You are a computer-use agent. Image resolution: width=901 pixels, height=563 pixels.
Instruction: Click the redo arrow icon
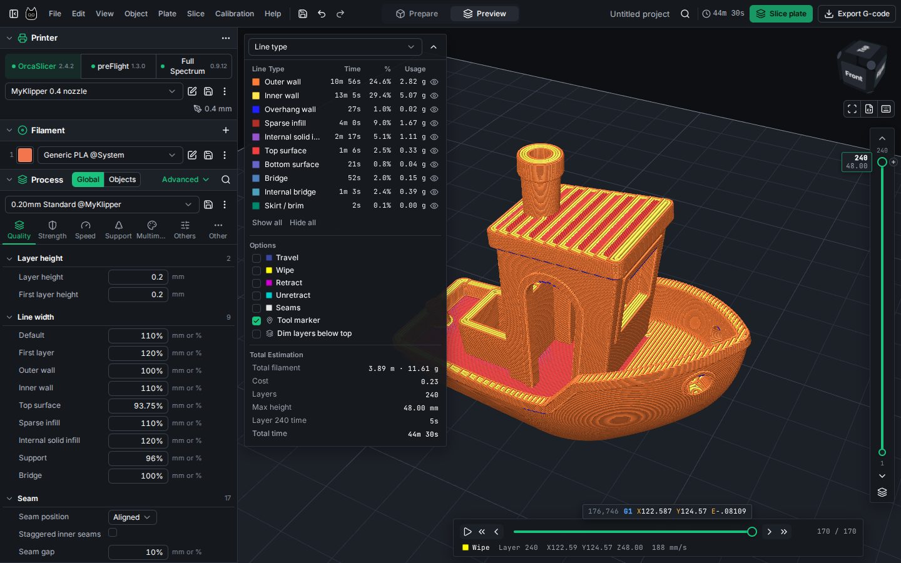coord(340,14)
